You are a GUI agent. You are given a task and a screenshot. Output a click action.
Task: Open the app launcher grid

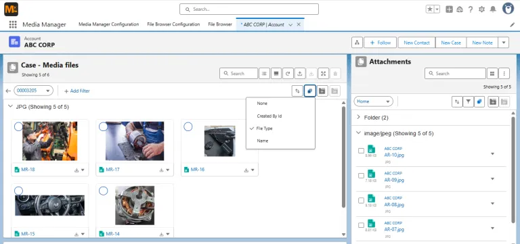[x=13, y=24]
